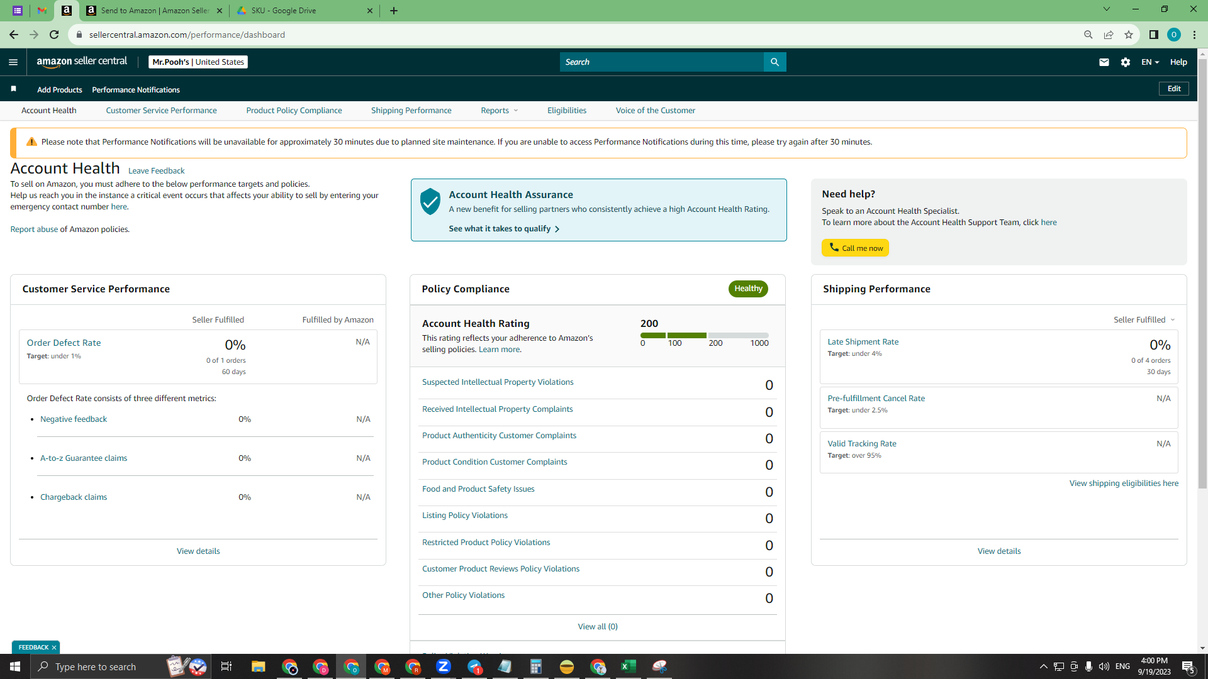Open the Customer Service Performance tab
The height and width of the screenshot is (679, 1208).
click(x=161, y=111)
